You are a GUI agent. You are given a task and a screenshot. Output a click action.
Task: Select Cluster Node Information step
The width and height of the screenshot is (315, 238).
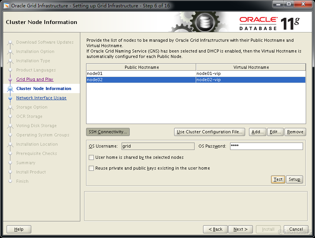[44, 88]
